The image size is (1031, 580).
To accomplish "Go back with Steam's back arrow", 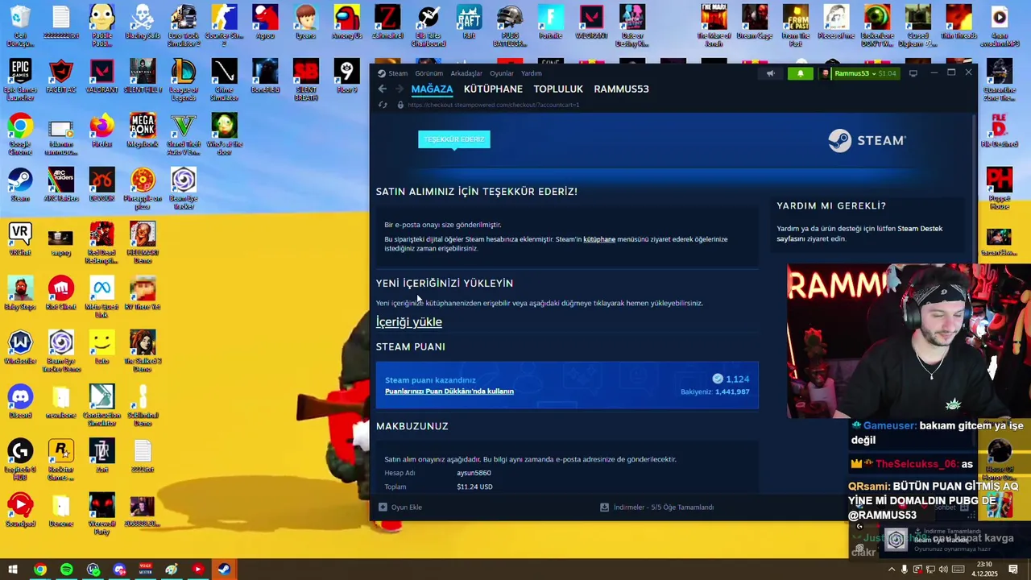I will pyautogui.click(x=383, y=89).
